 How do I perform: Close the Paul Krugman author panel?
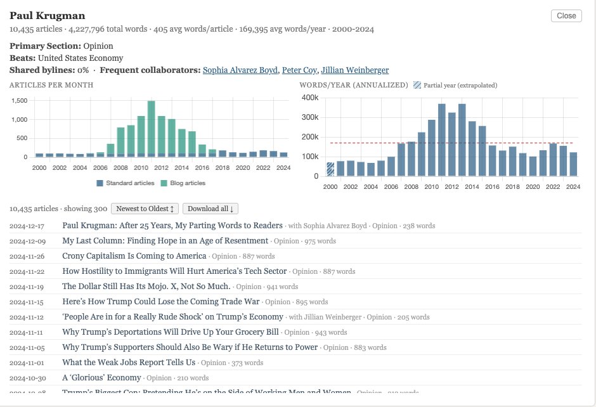tap(566, 16)
